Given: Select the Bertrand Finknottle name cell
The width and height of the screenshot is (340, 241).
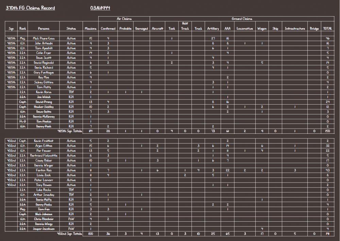Looking at the screenshot, I should click(x=44, y=155).
